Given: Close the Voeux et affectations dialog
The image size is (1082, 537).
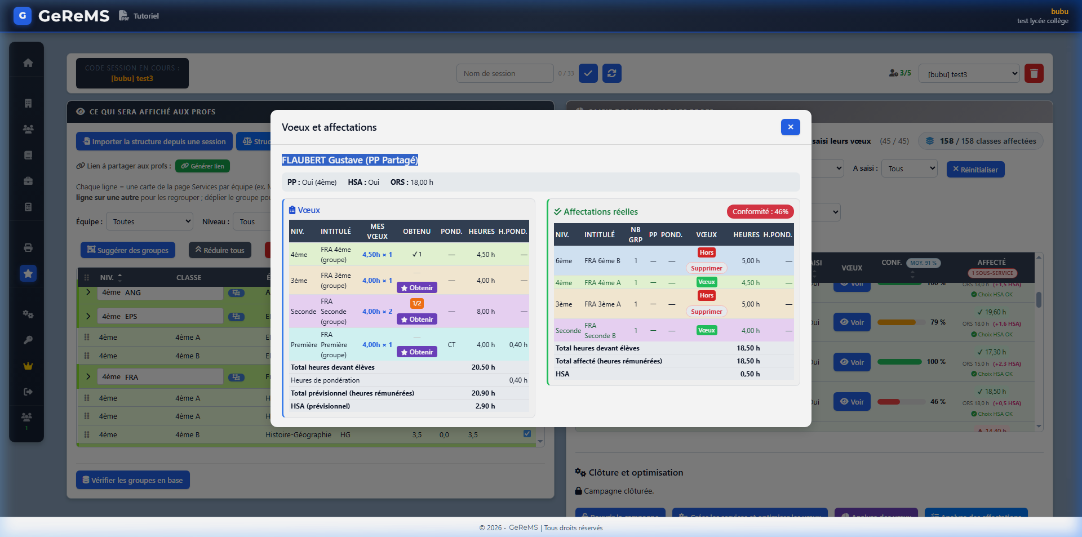Looking at the screenshot, I should [791, 127].
